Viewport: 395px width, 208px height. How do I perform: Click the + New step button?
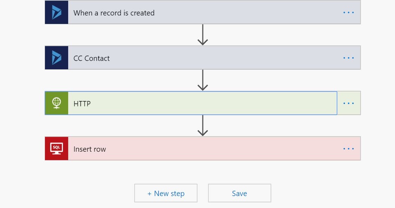[x=166, y=193]
